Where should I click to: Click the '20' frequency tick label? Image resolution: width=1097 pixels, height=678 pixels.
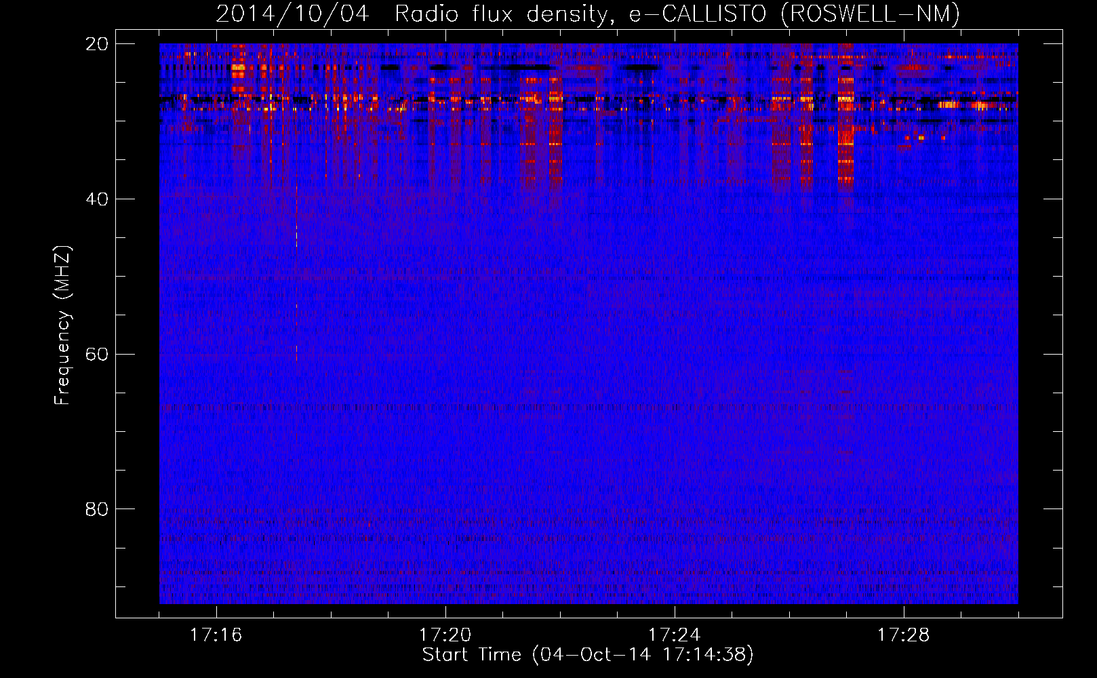97,43
